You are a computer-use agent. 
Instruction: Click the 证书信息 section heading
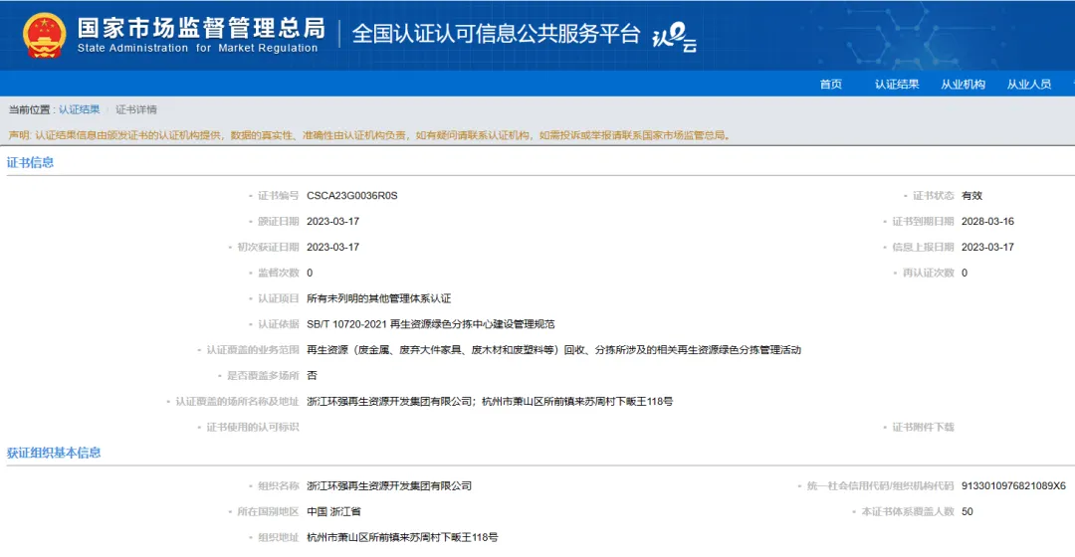click(30, 162)
